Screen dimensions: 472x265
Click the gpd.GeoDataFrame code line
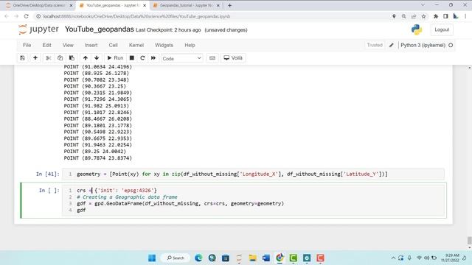click(x=180, y=203)
